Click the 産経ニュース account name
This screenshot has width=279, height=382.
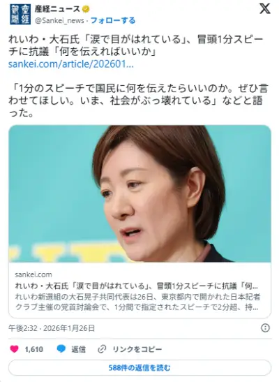click(x=57, y=9)
